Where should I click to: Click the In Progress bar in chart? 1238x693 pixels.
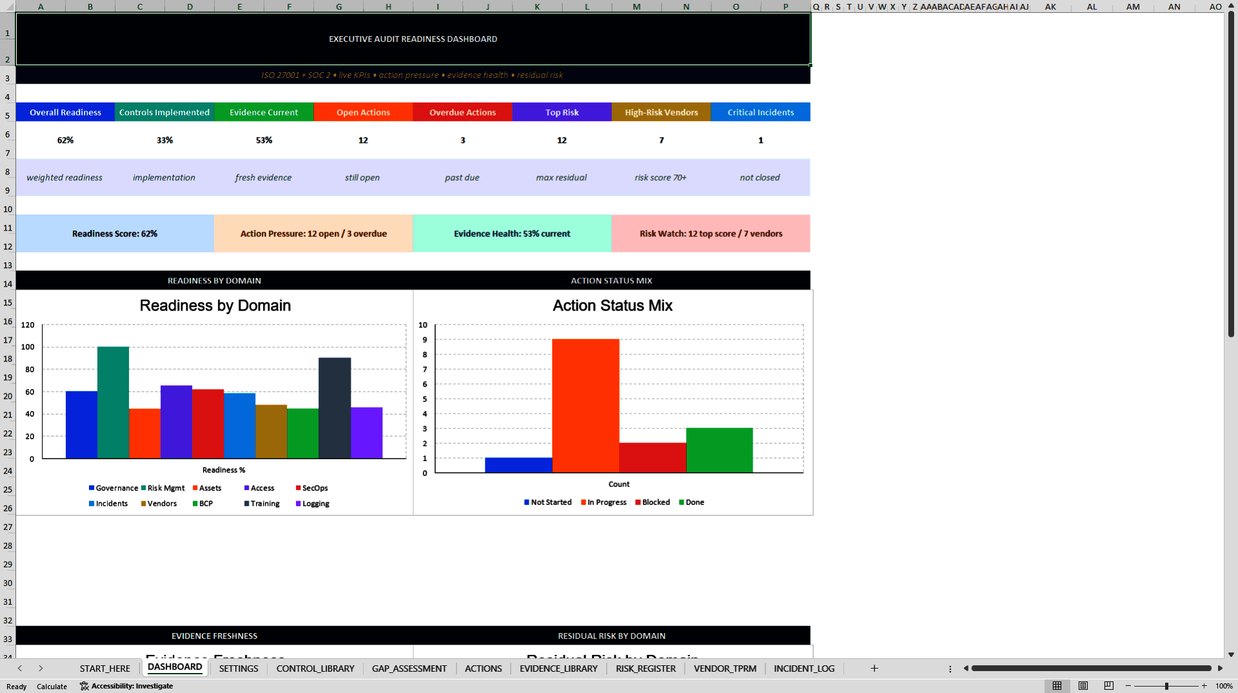click(585, 406)
